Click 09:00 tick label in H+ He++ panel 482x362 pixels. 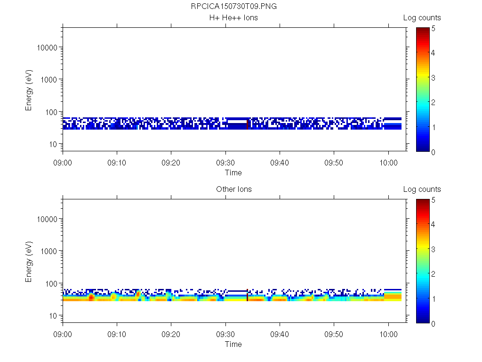click(63, 163)
